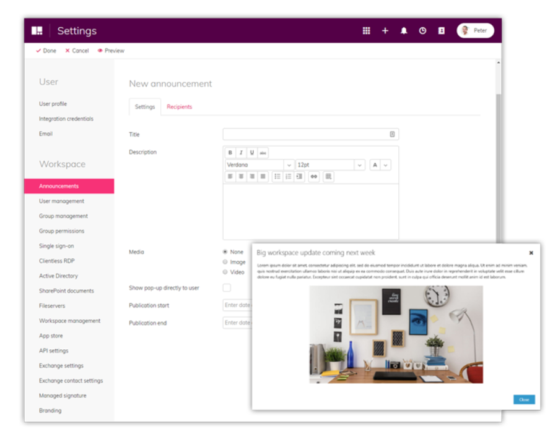Click the Preview button

click(111, 51)
